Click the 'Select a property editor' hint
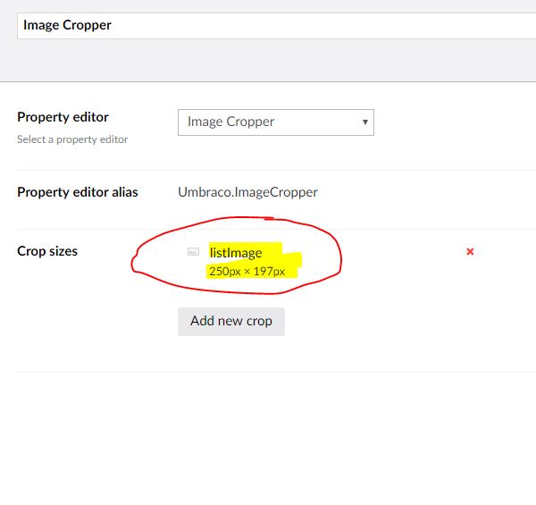The height and width of the screenshot is (505, 536). (72, 139)
